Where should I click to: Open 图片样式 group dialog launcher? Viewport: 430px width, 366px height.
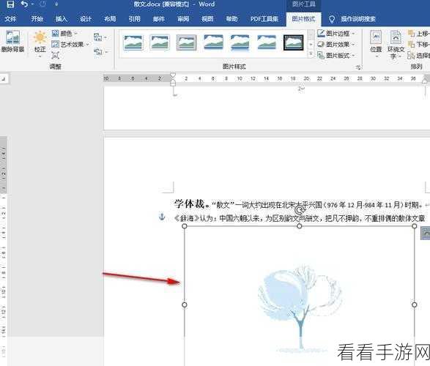point(358,67)
